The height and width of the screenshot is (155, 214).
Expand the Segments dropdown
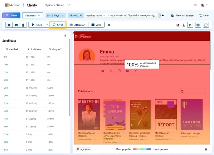pos(33,15)
